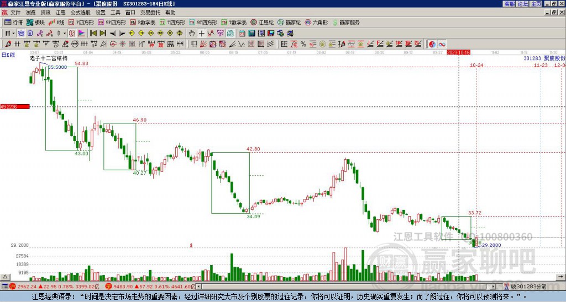Click horizontal scrollbar right arrow

click(x=494, y=287)
